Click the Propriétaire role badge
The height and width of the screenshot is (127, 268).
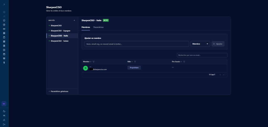[x=134, y=68]
